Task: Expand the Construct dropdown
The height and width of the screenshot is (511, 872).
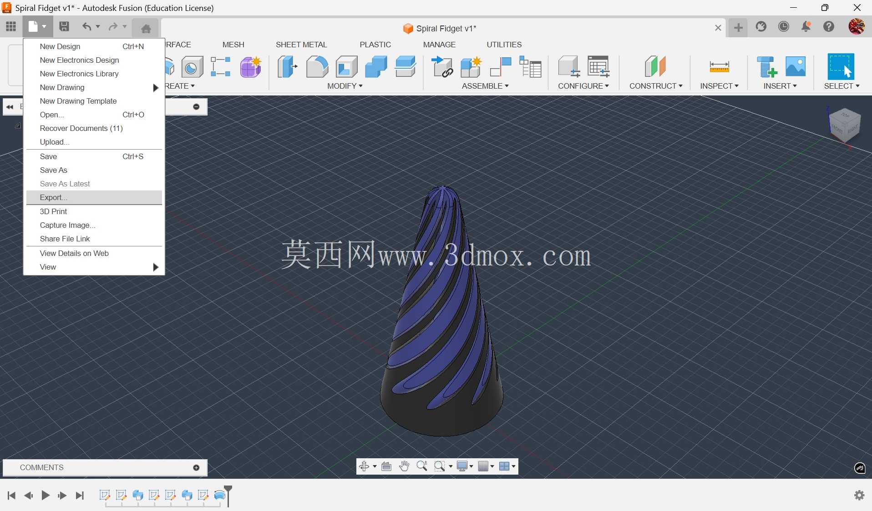Action: click(656, 86)
